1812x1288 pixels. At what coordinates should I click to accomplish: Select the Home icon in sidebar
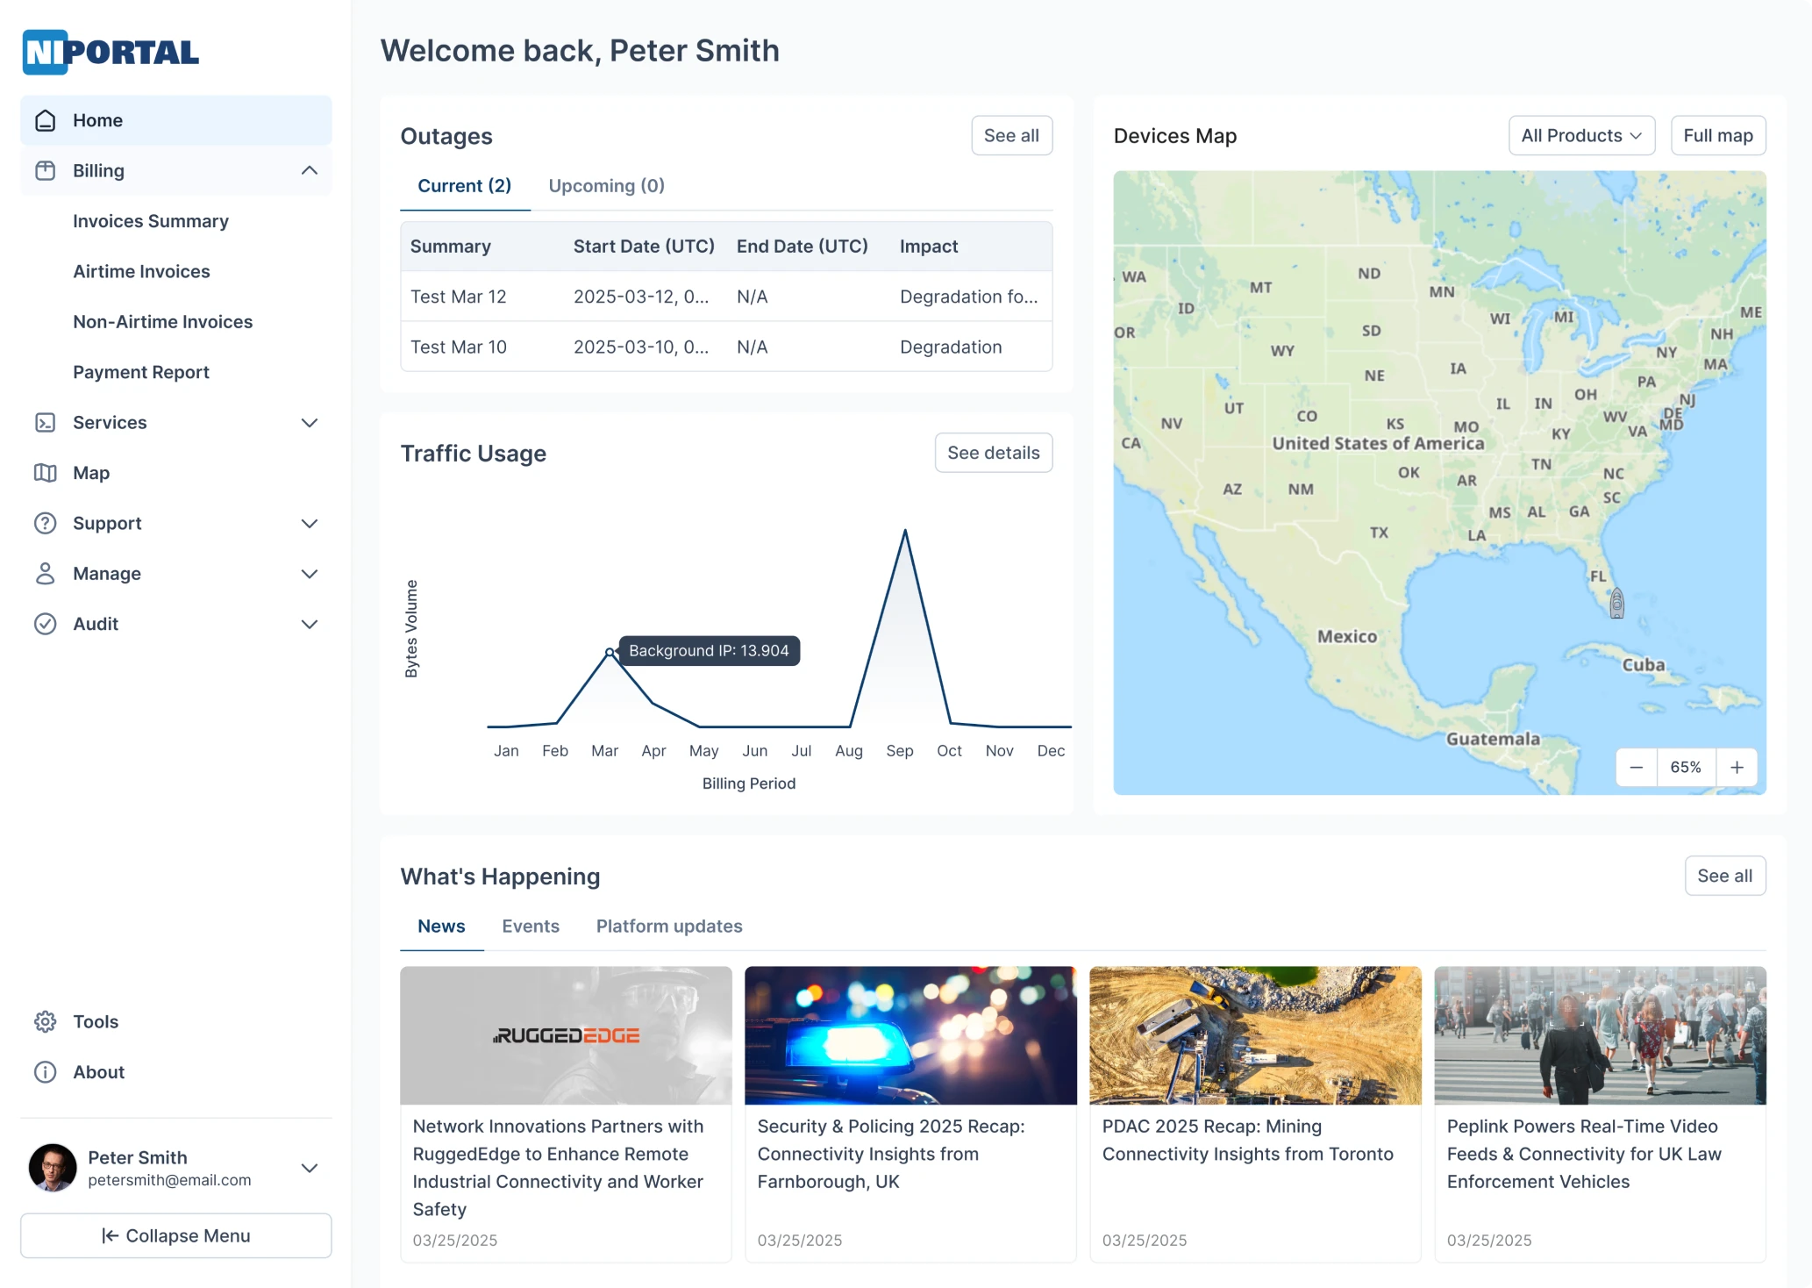(45, 120)
